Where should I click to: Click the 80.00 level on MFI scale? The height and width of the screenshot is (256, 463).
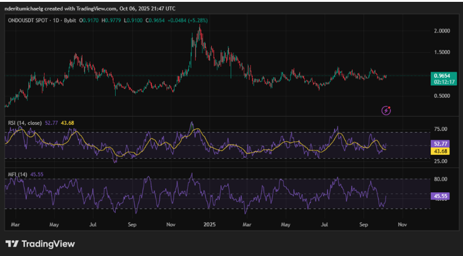point(440,180)
